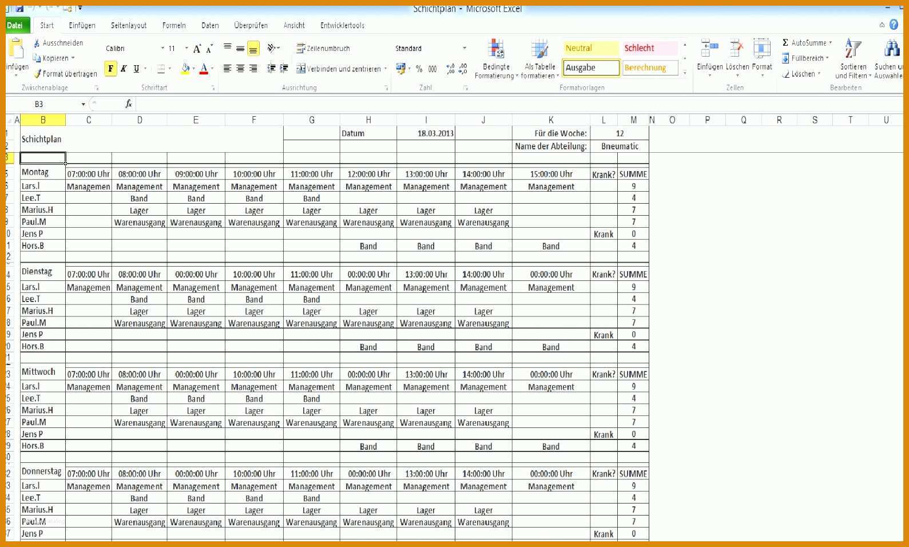909x547 pixels.
Task: Open Als Tabelle formatieren menu
Action: (x=540, y=59)
